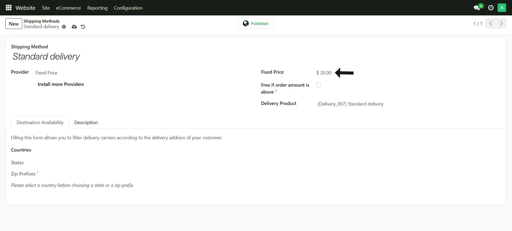
Task: Discard changes with the undo icon
Action: pos(83,27)
